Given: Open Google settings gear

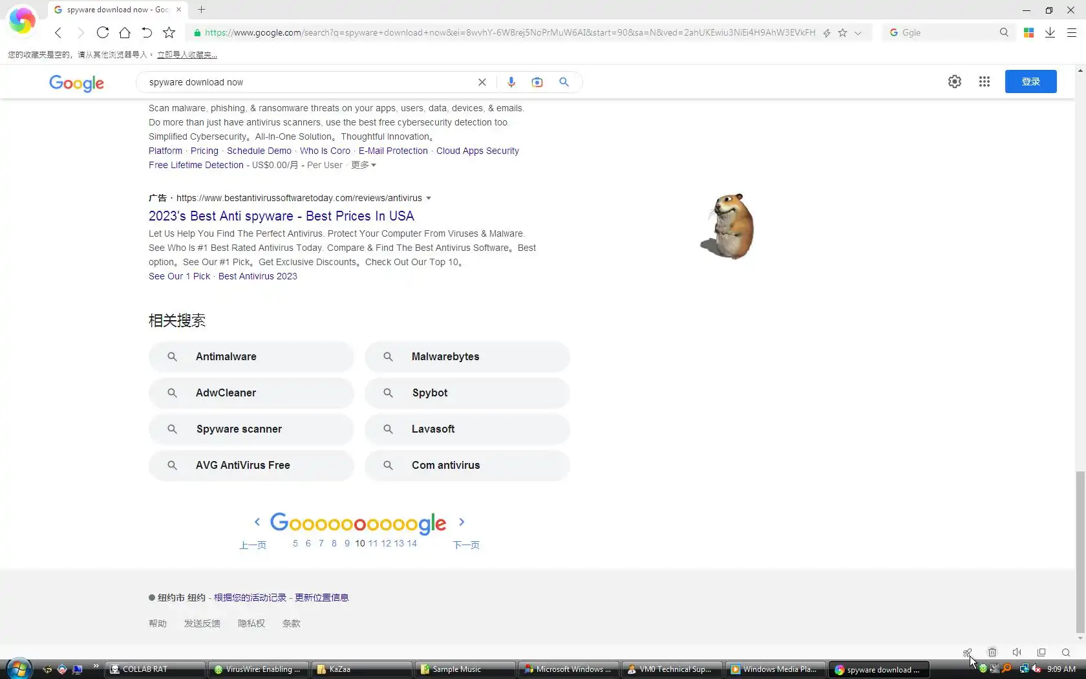Looking at the screenshot, I should tap(955, 81).
